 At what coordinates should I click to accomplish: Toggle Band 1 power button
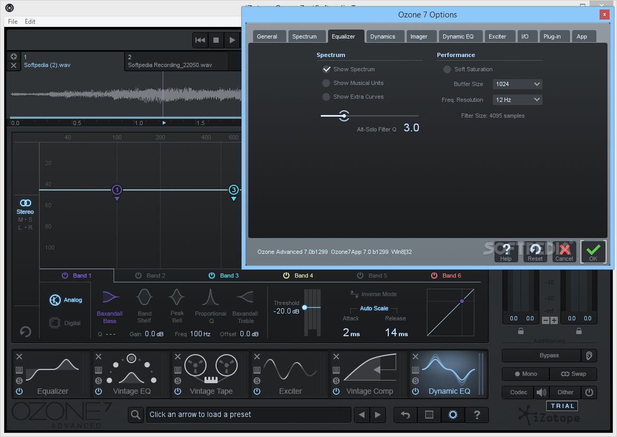(x=65, y=275)
